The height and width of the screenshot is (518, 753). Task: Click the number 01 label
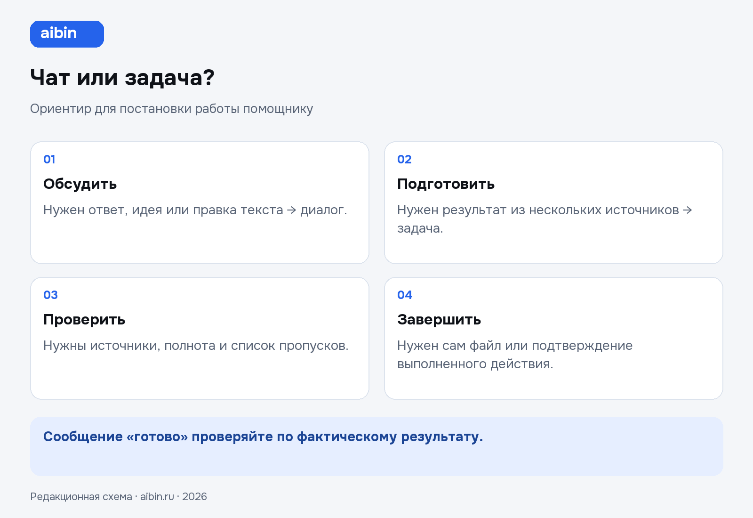pos(49,159)
